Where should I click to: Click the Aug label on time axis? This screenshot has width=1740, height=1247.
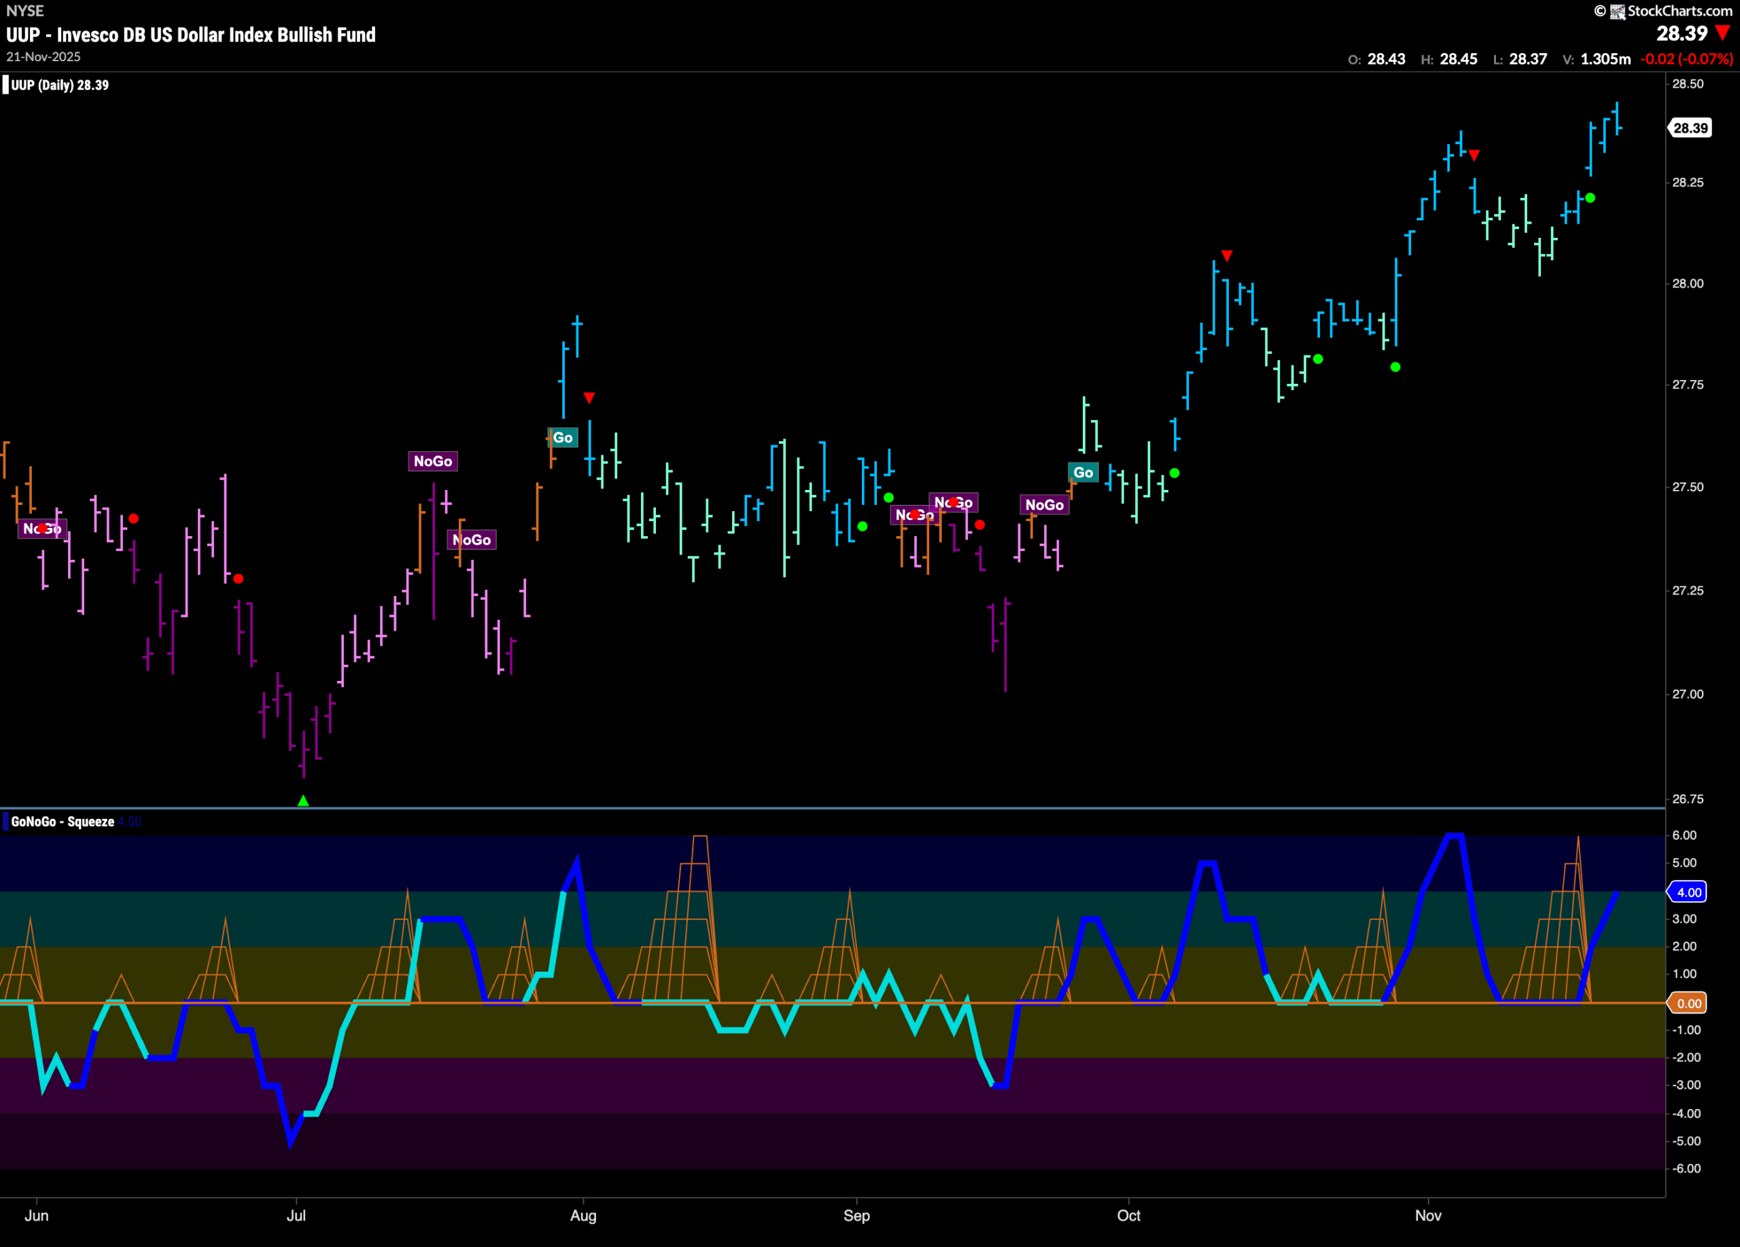[x=583, y=1216]
